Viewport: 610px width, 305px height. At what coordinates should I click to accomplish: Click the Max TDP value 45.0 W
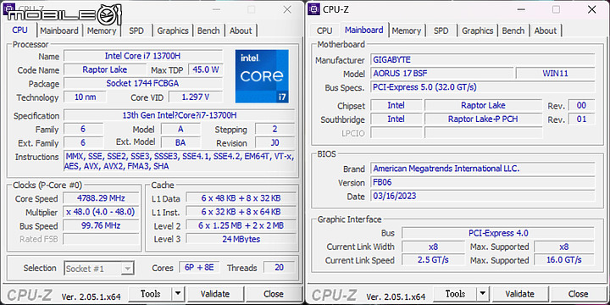pyautogui.click(x=206, y=69)
